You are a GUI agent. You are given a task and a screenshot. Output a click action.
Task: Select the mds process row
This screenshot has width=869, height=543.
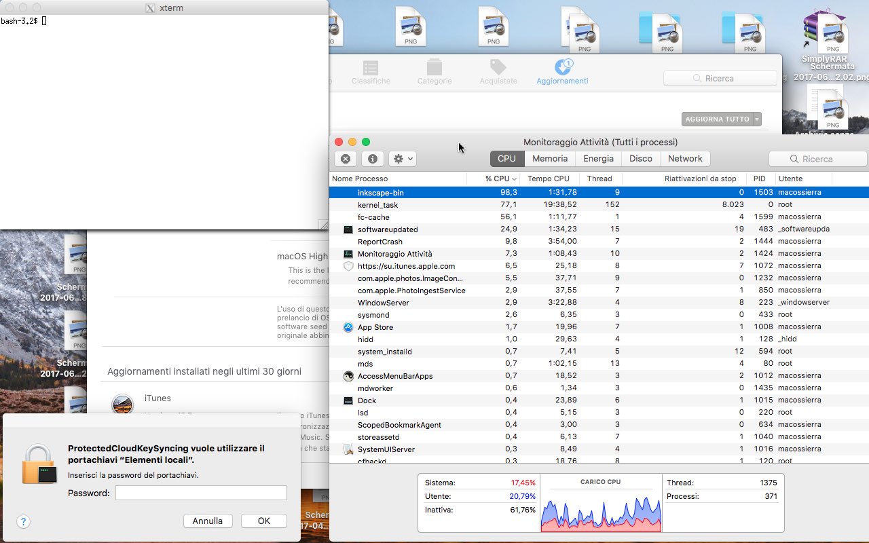[599, 364]
